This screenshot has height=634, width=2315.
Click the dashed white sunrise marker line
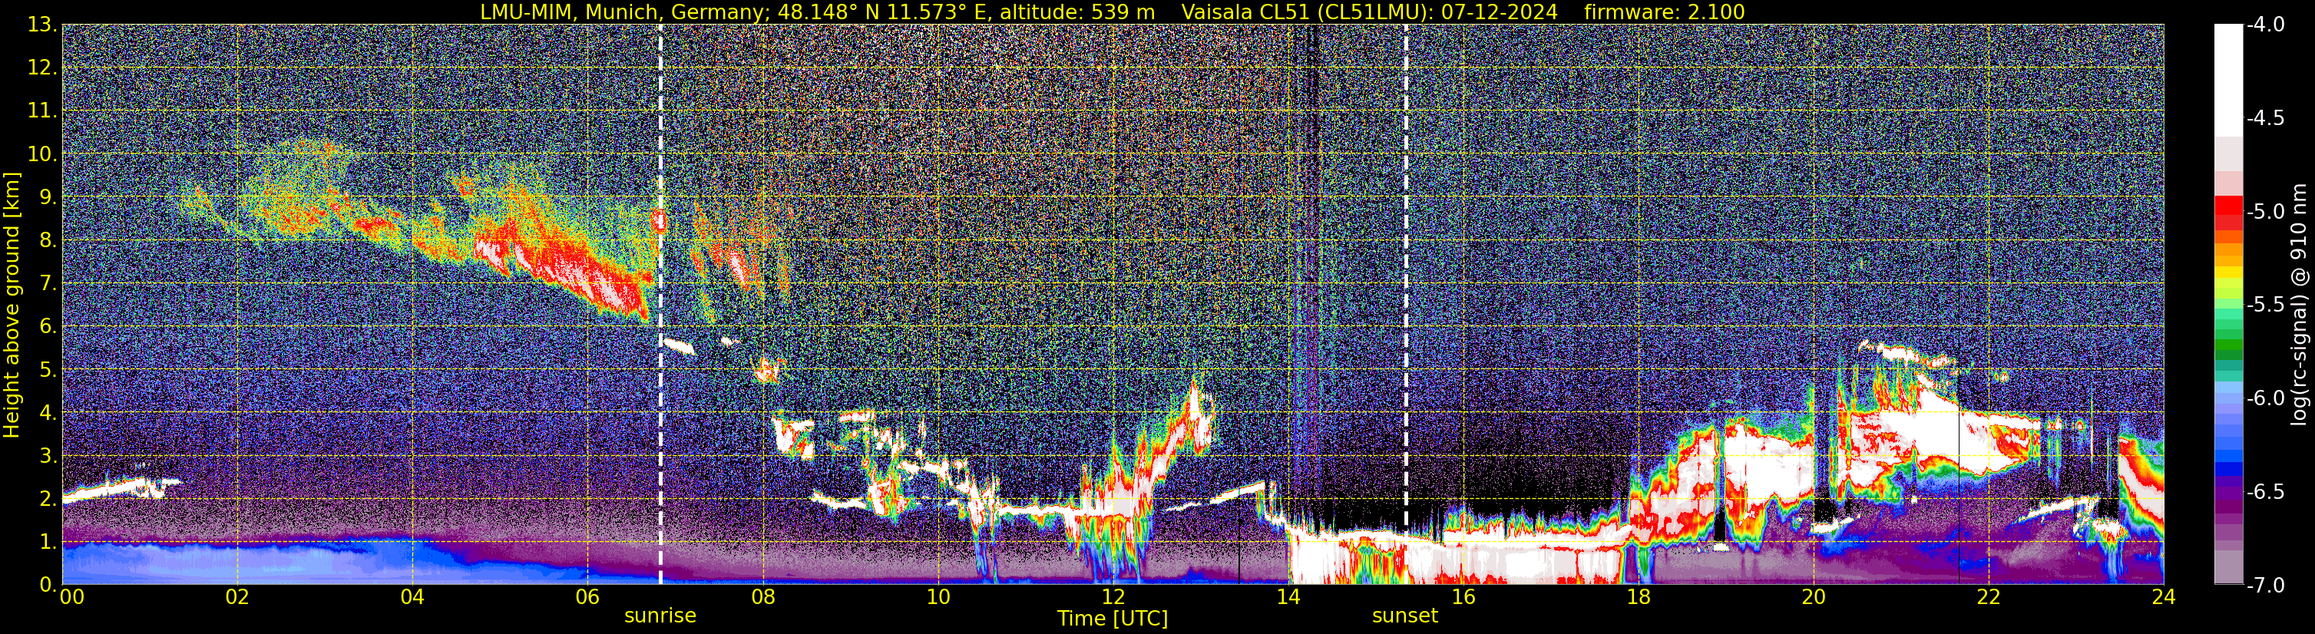(x=660, y=305)
